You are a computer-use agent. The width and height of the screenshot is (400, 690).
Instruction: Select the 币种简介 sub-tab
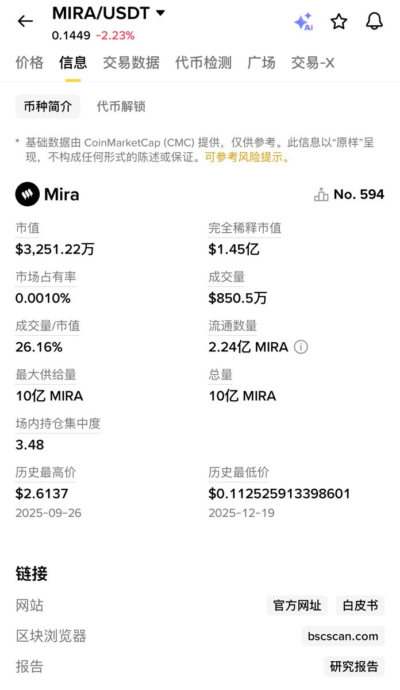coord(48,106)
